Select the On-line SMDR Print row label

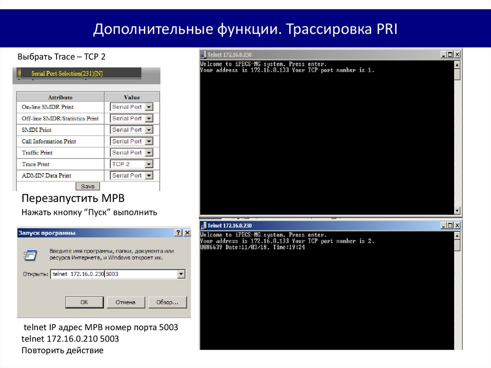coord(47,107)
